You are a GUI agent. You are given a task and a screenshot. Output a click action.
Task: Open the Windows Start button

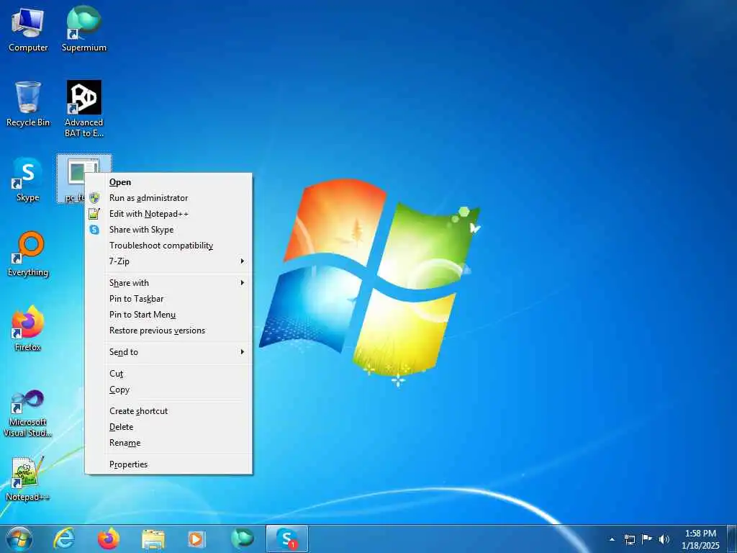pos(19,539)
